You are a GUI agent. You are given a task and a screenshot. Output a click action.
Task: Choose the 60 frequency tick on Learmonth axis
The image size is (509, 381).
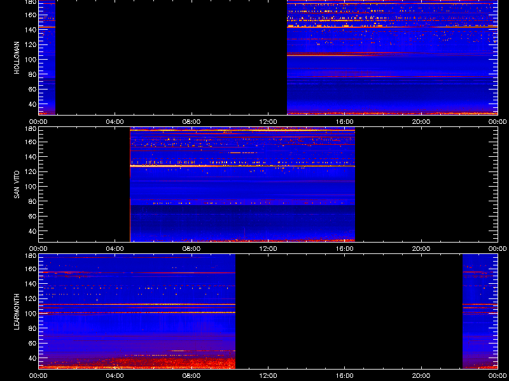tap(34, 343)
